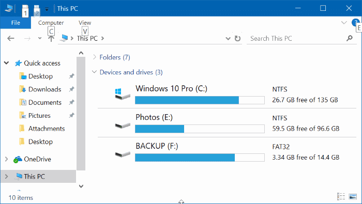Go up one level with the up arrow
This screenshot has height=204, width=362.
51,39
